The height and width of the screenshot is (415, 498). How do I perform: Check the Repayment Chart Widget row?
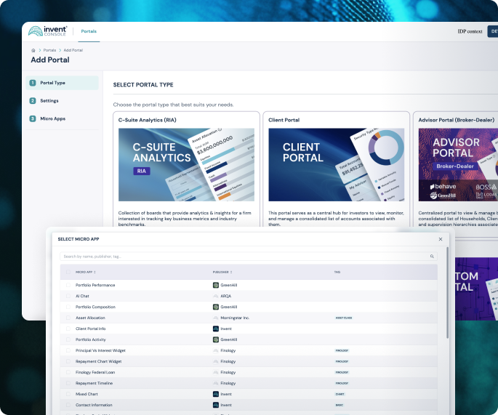click(x=68, y=361)
